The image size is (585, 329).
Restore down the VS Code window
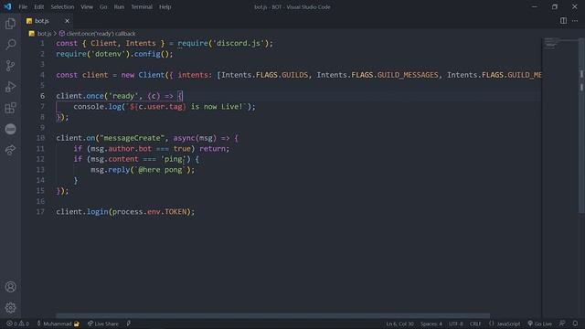[x=555, y=6]
